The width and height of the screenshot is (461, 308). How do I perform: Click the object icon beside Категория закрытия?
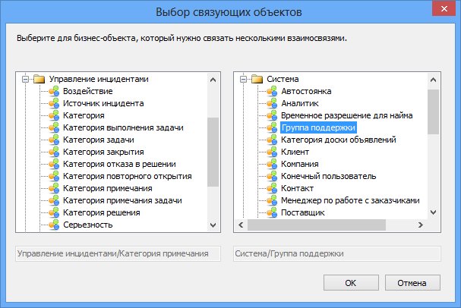[54, 152]
